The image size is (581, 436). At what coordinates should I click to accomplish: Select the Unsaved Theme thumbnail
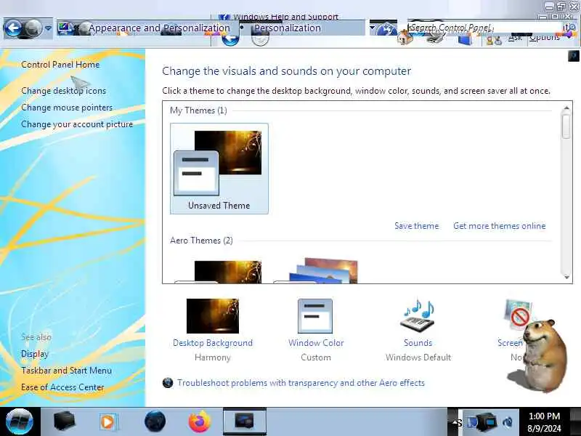(x=219, y=169)
